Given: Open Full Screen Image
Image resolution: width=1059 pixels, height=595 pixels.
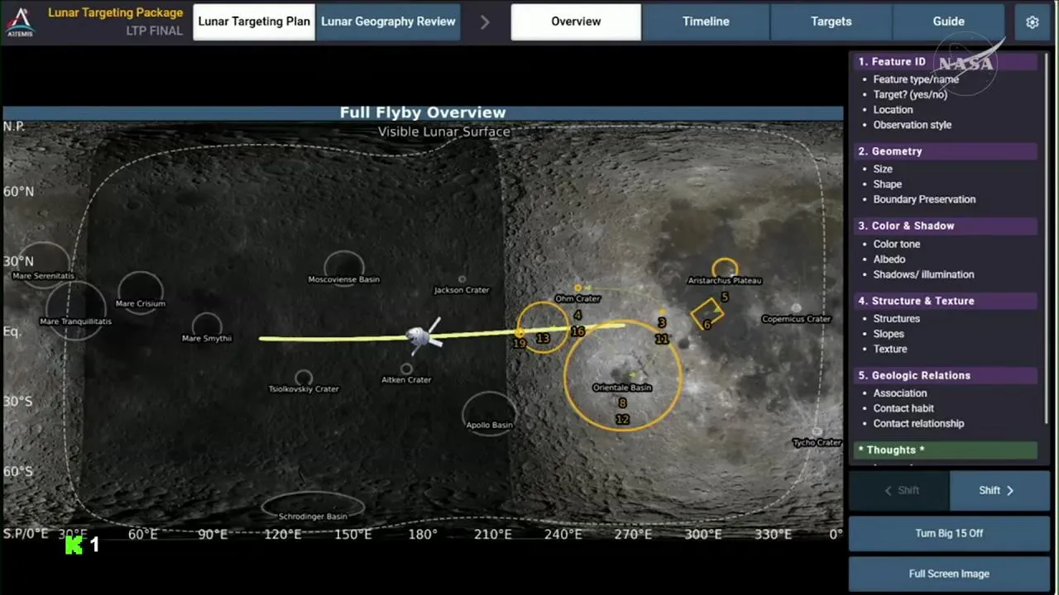Looking at the screenshot, I should (x=949, y=574).
